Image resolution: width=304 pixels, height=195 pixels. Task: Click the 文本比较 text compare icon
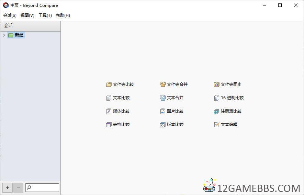tap(109, 98)
